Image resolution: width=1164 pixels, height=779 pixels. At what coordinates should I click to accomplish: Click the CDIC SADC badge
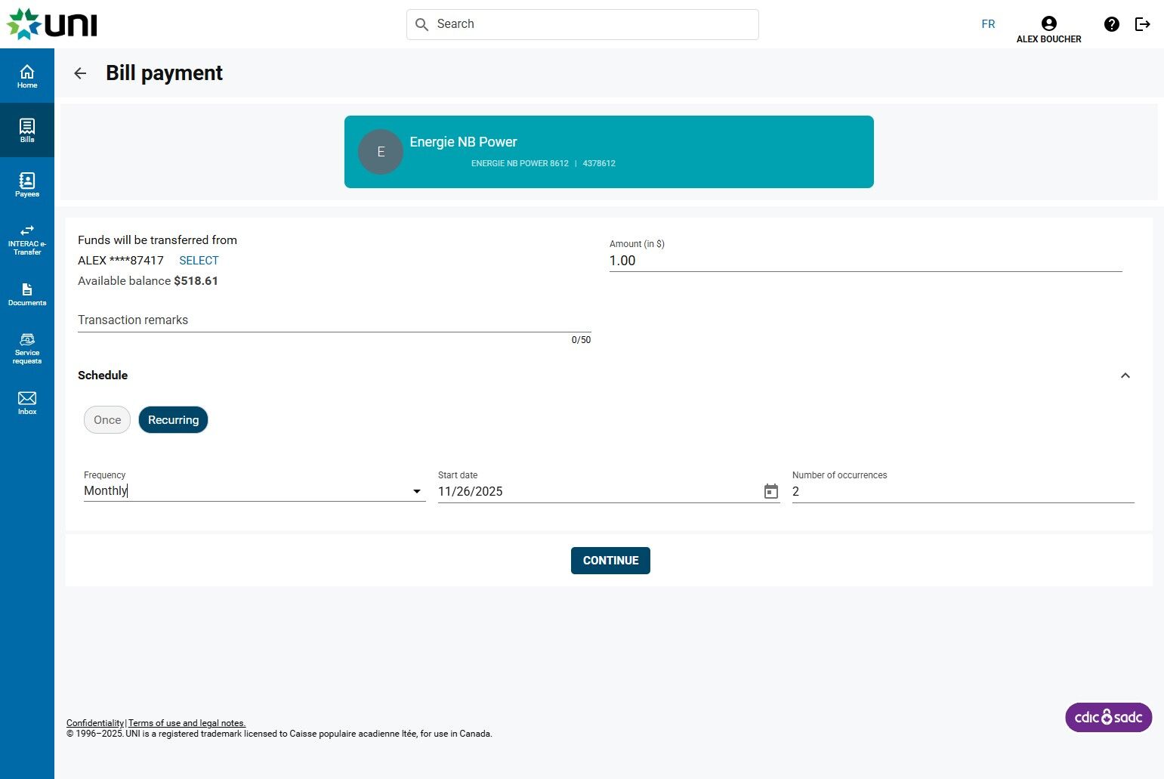(1108, 717)
